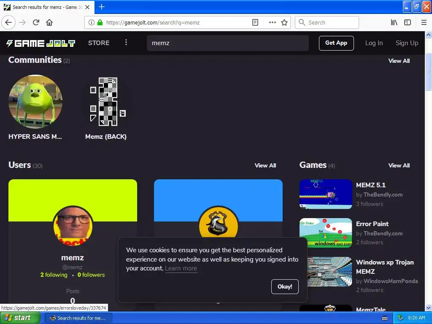The image size is (432, 324).
Task: Click the MemzTale game title
Action: (371, 309)
